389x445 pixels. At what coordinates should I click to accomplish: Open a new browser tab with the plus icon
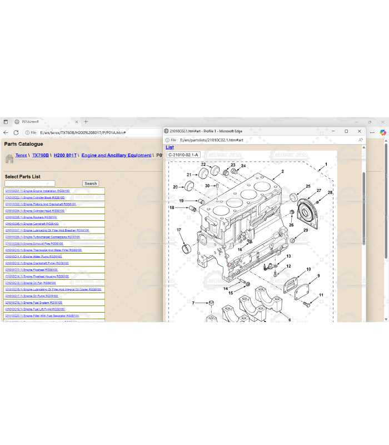click(x=86, y=121)
